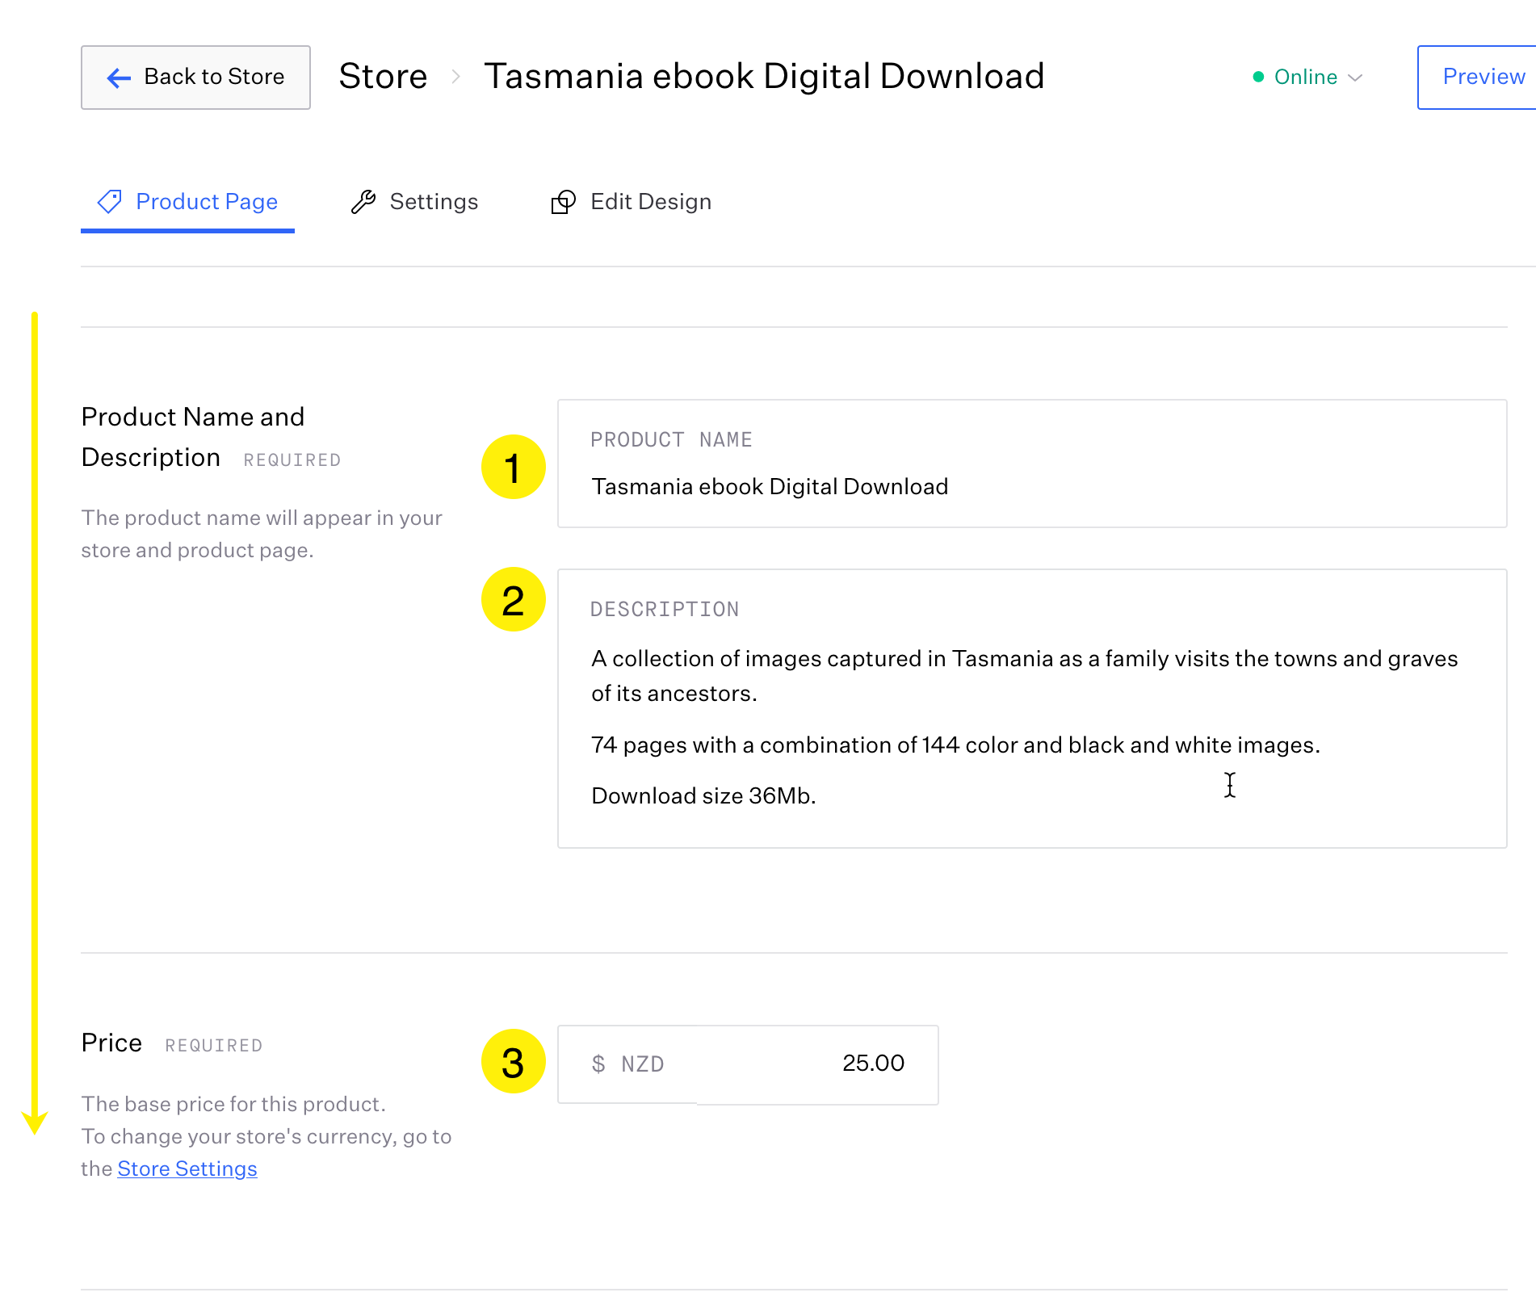Click the $ NZD currency label
The height and width of the screenshot is (1305, 1536).
(x=627, y=1064)
